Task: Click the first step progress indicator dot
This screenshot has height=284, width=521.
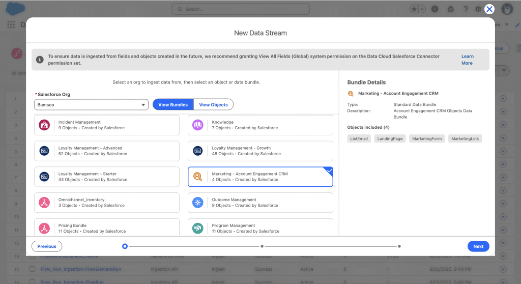Action: coord(125,246)
